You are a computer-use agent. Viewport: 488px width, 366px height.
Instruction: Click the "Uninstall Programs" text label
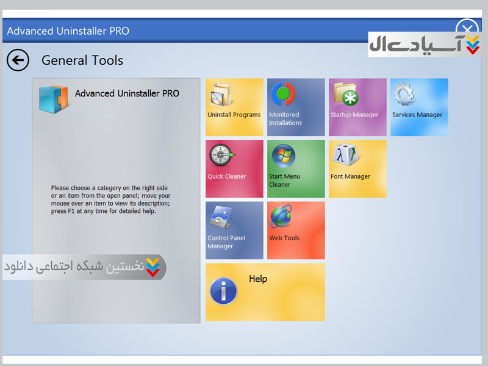coord(234,115)
